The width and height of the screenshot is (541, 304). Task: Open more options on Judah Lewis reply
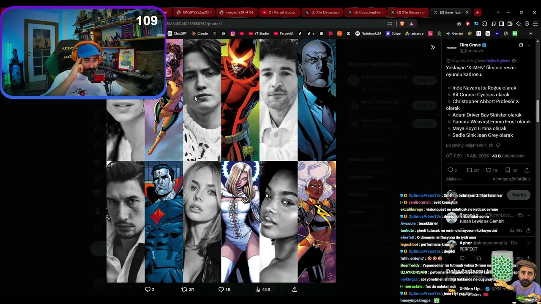point(528,215)
